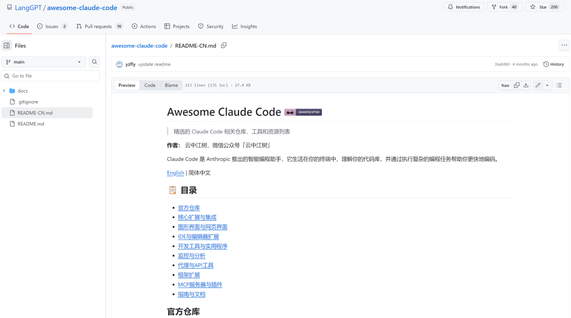The height and width of the screenshot is (318, 571).
Task: Copy the raw file contents
Action: point(517,85)
